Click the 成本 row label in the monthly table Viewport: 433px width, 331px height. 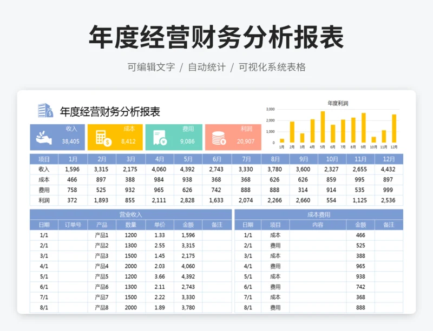click(x=44, y=180)
